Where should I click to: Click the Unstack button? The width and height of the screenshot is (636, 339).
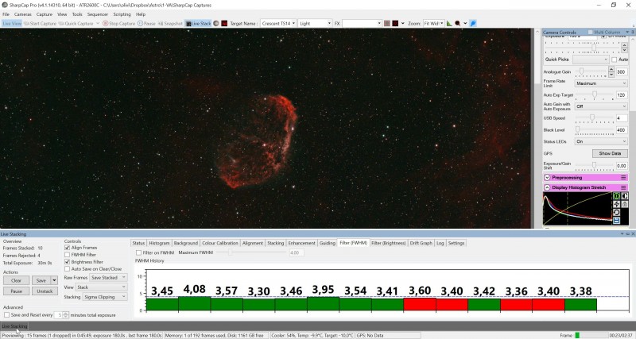point(45,291)
